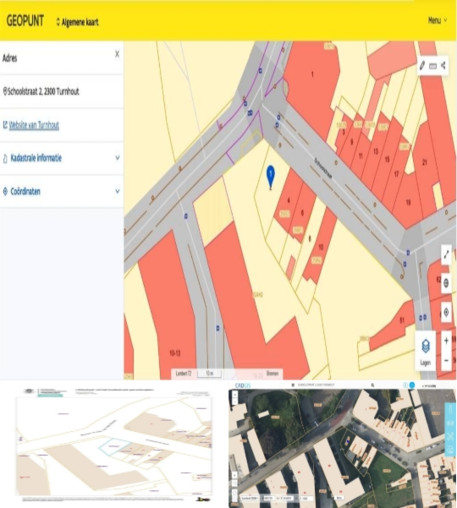This screenshot has height=508, width=457.
Task: Click the Bronnen button on map footer
Action: pos(273,374)
